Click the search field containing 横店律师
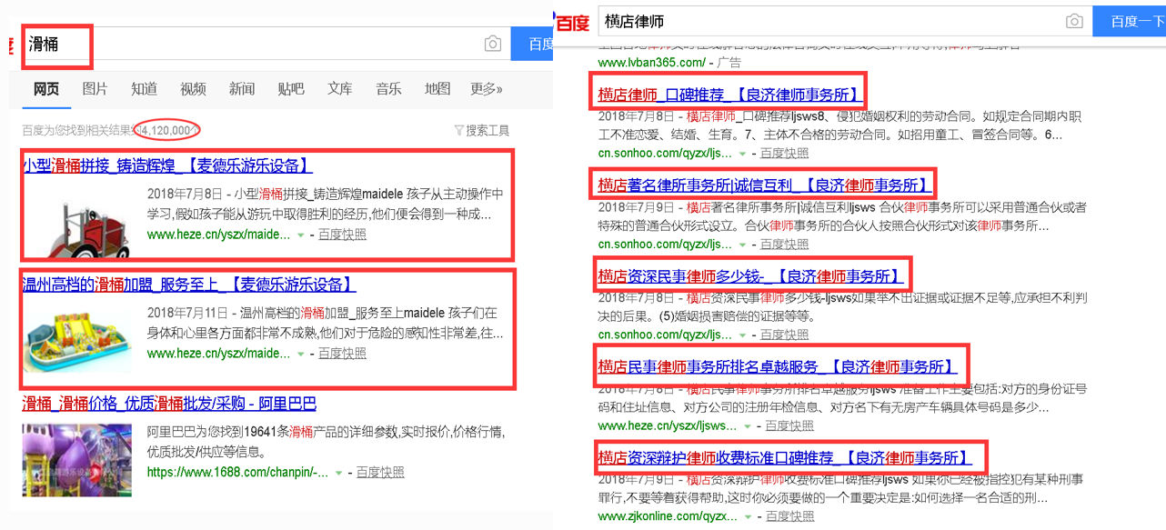1166x530 pixels. coord(843,22)
